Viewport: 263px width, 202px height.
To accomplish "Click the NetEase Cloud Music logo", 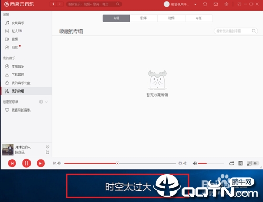I will pos(19,4).
